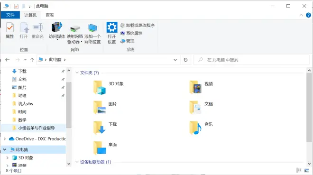The image size is (313, 175).
Task: Expand address bar history dropdown
Action: [x=175, y=60]
